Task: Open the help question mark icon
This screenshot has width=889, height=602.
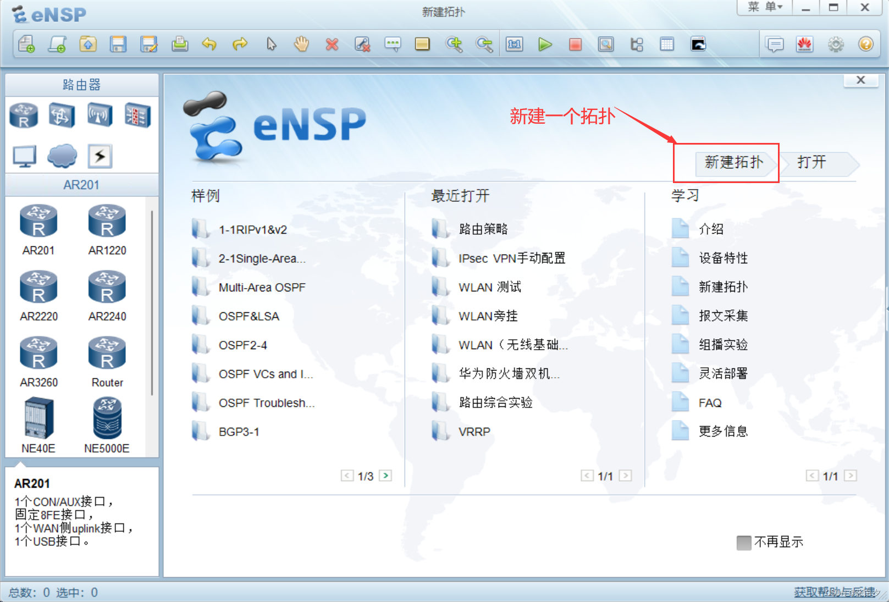Action: (x=866, y=44)
